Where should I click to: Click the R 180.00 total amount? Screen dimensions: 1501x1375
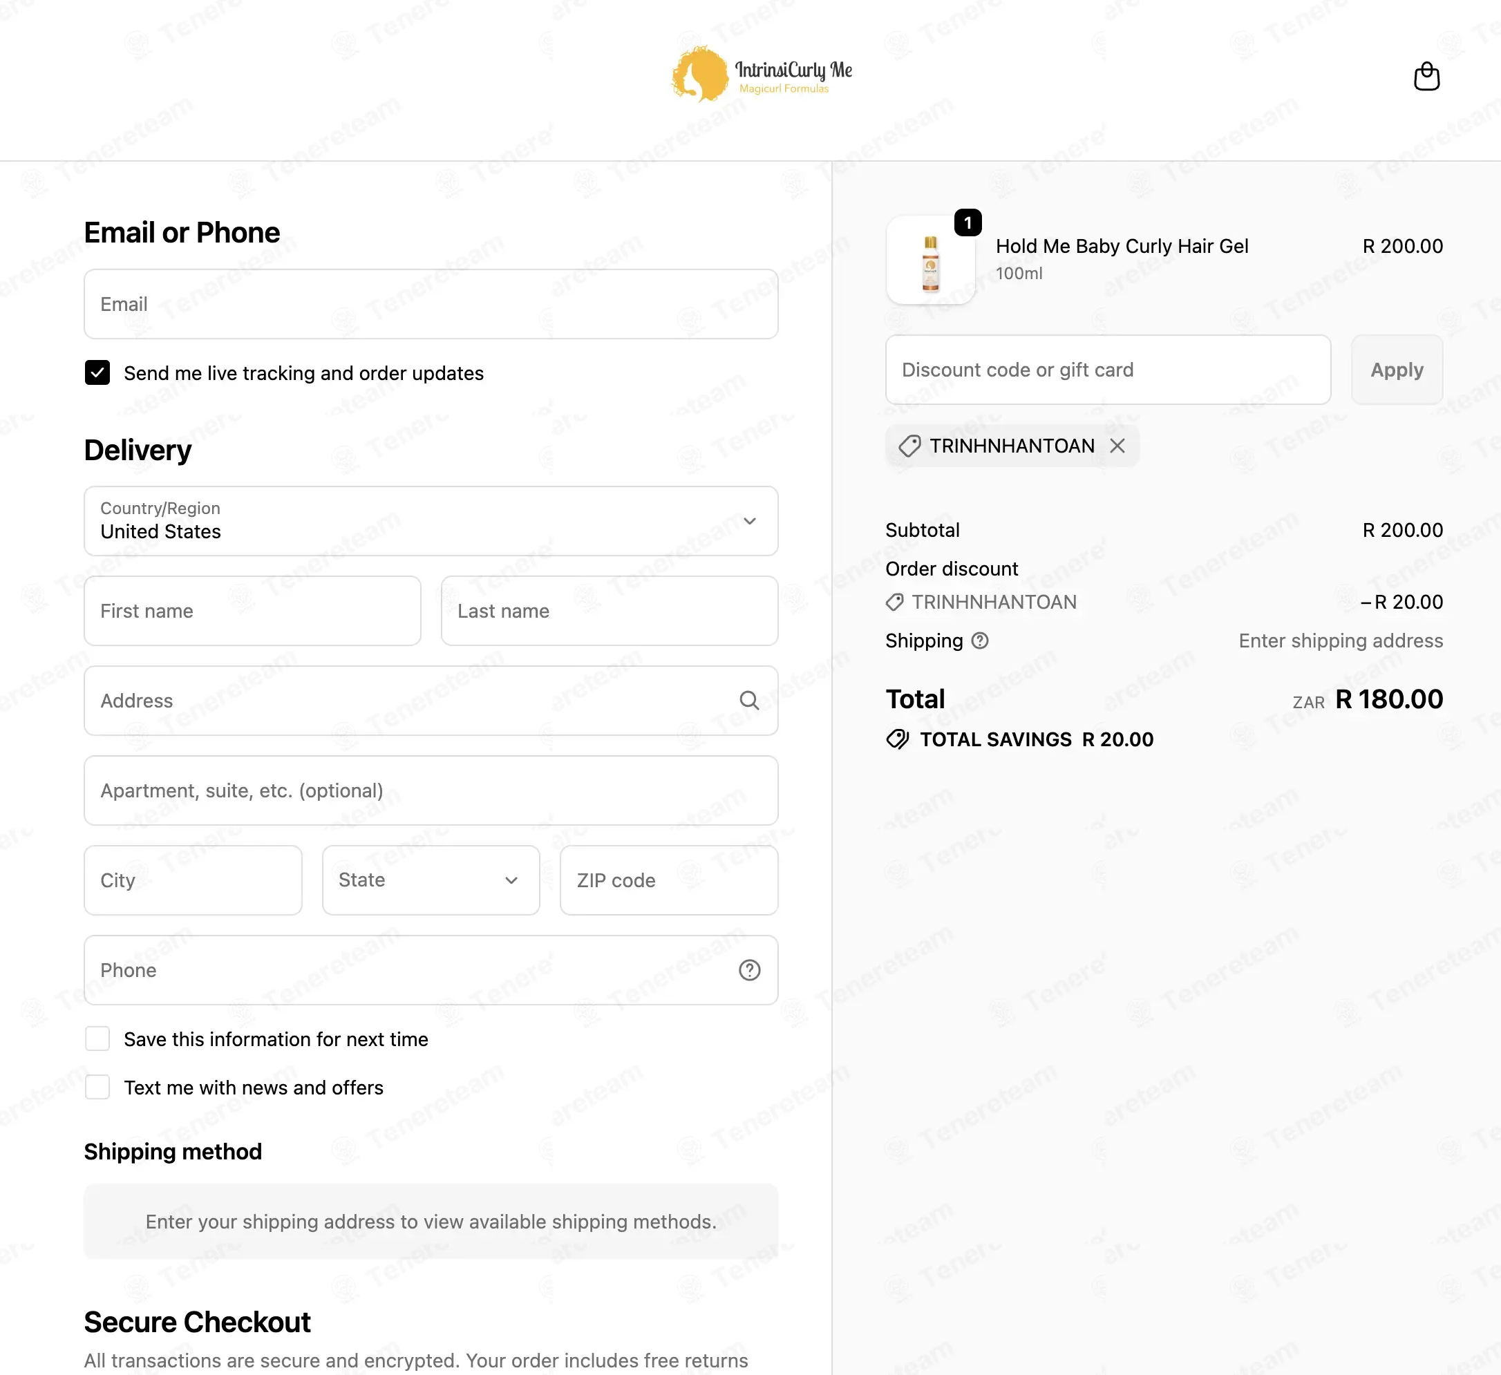coord(1388,699)
